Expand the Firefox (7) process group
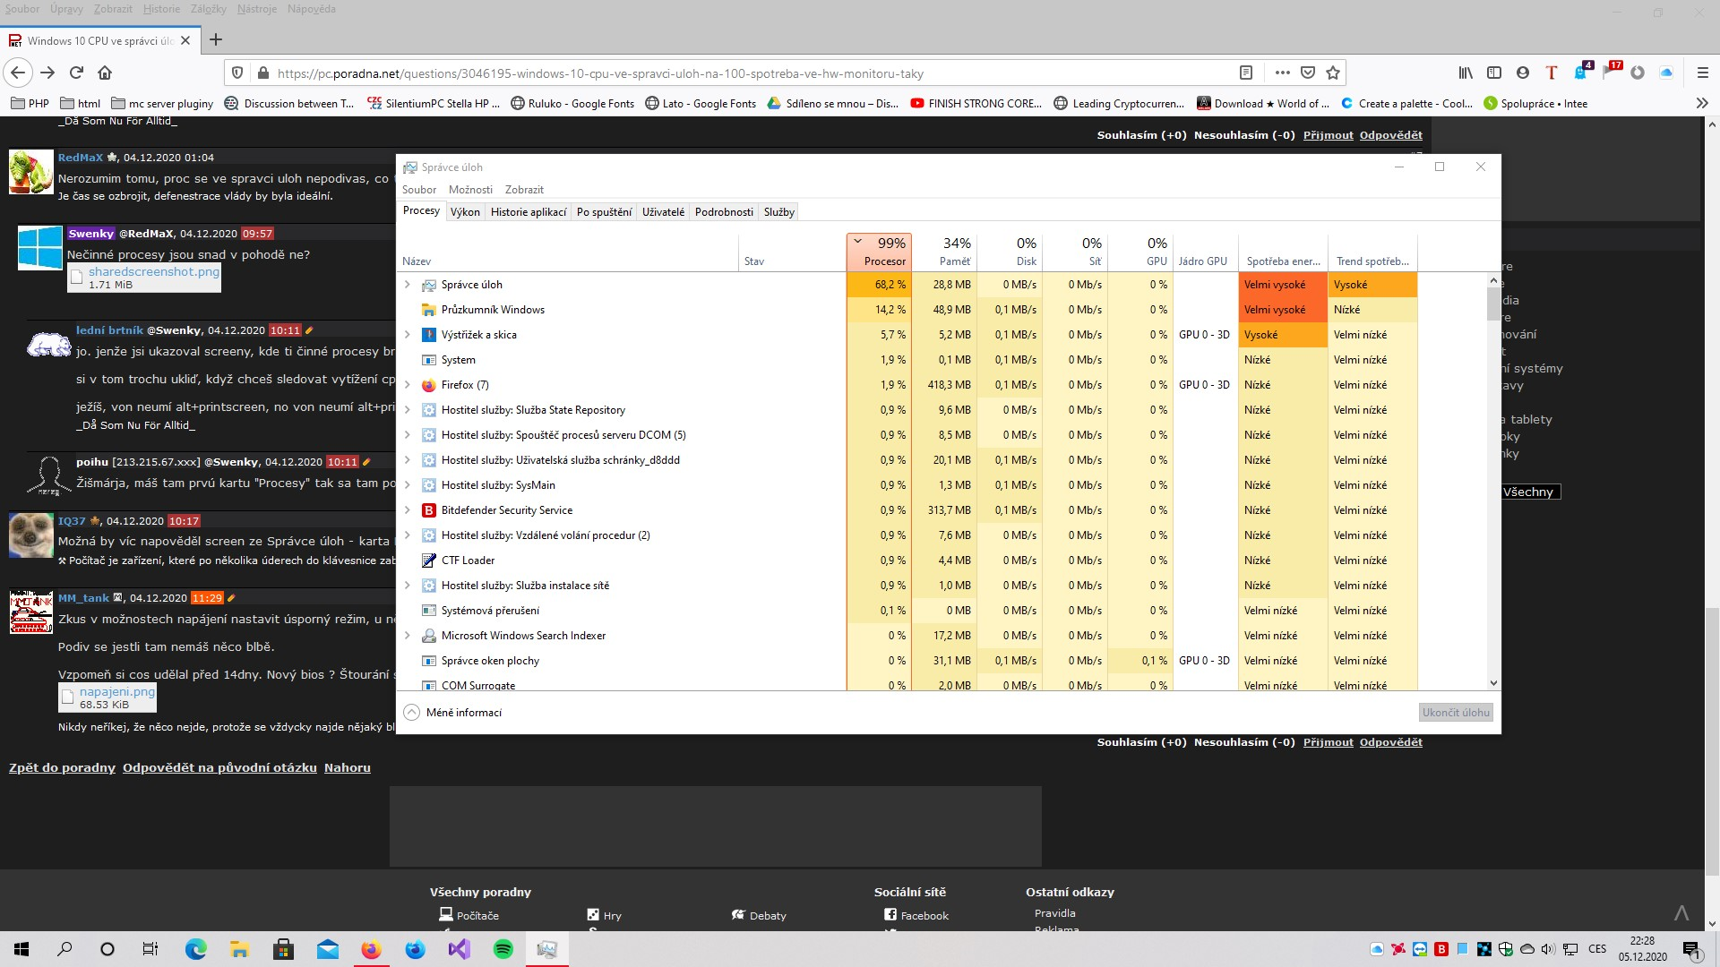The height and width of the screenshot is (967, 1720). click(408, 385)
